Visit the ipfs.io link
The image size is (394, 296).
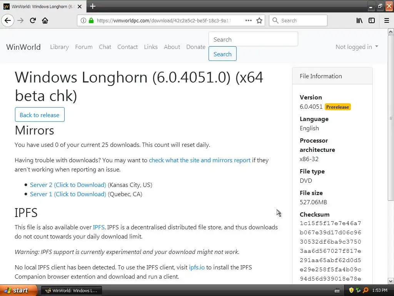(197, 267)
